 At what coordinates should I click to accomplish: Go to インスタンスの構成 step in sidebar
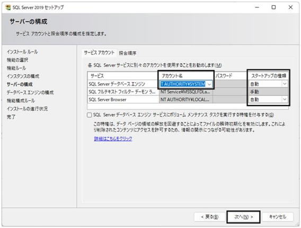click(x=23, y=76)
